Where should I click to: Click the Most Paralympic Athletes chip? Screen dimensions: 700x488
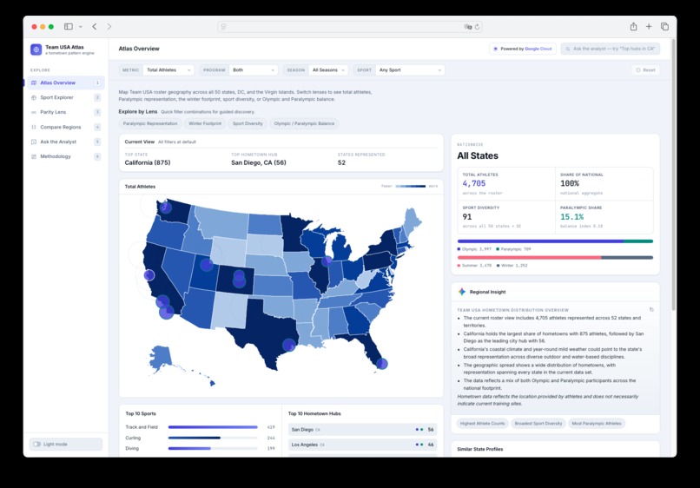597,423
